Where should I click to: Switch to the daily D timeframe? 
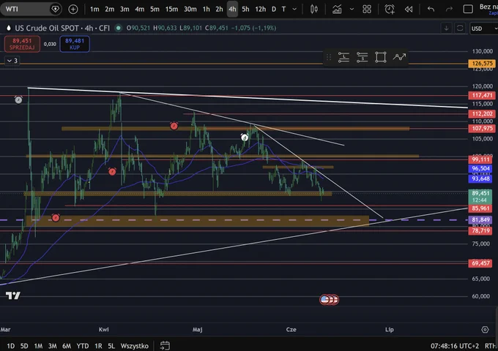click(x=274, y=10)
